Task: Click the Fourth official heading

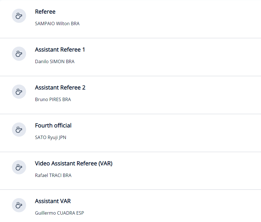Action: (53, 125)
